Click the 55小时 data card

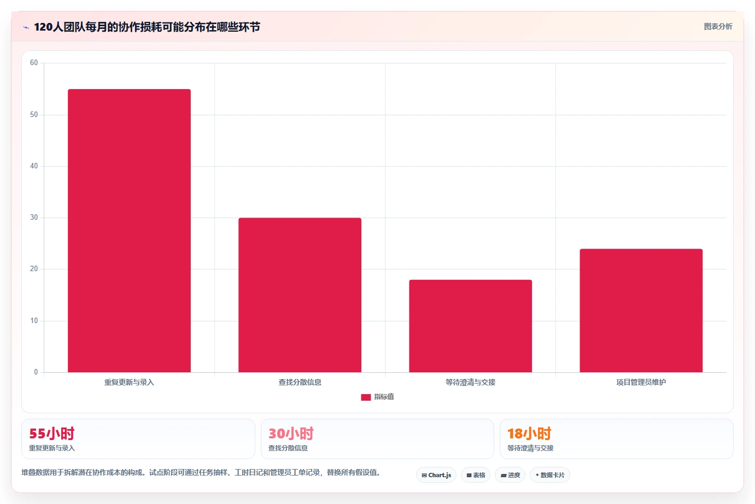coord(138,439)
